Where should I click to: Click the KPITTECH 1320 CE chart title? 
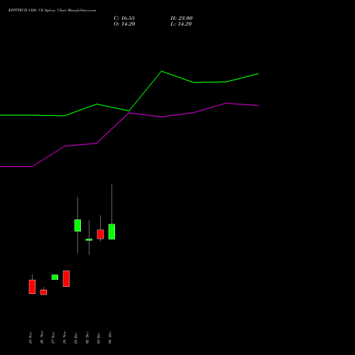click(x=52, y=11)
